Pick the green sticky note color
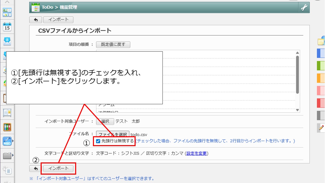Screen dimensions: 325x183 (x=321, y=66)
